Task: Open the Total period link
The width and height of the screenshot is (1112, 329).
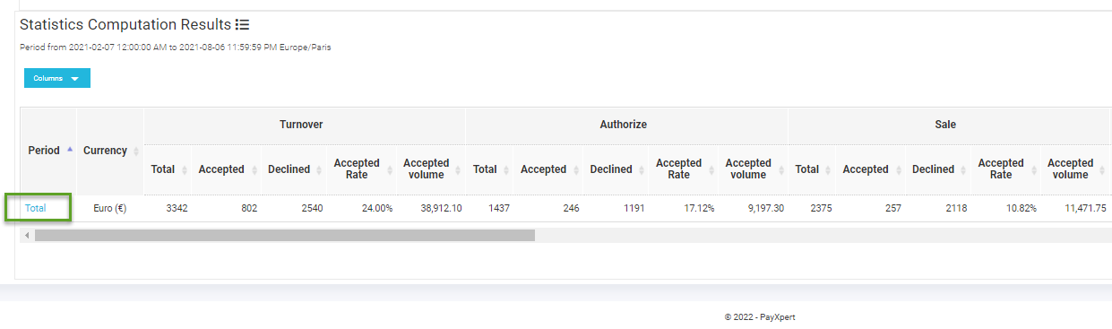Action: (x=36, y=208)
